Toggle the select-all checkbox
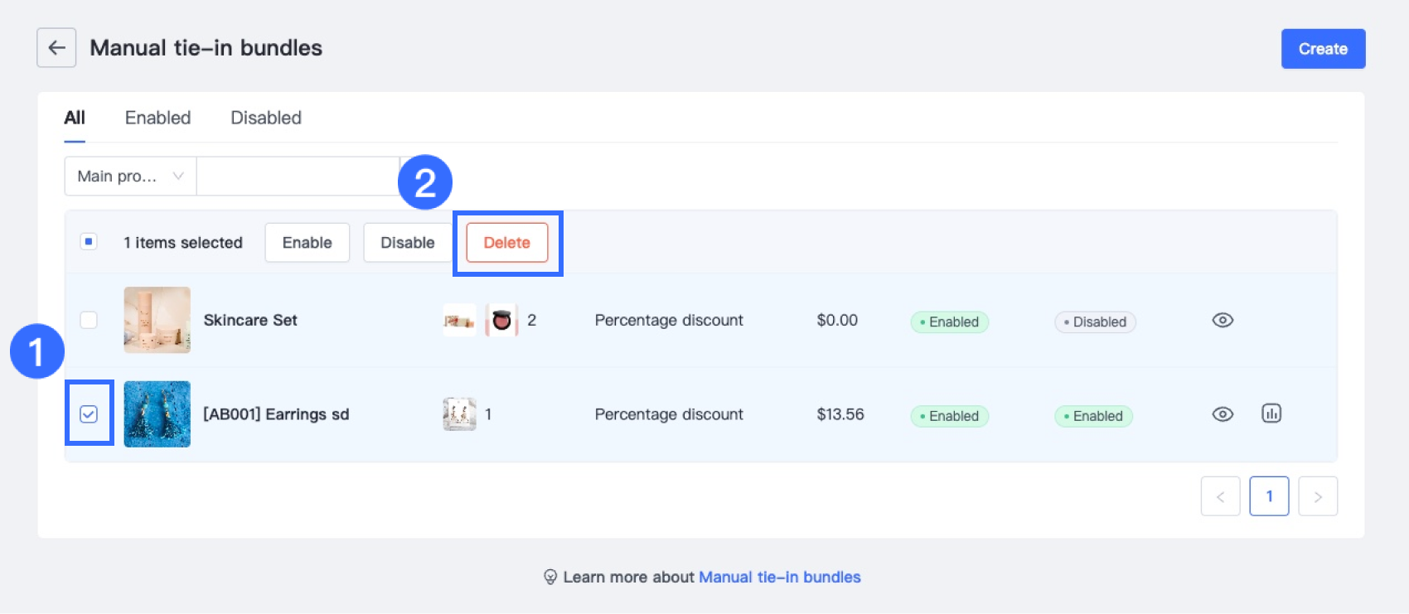This screenshot has height=614, width=1409. click(89, 242)
